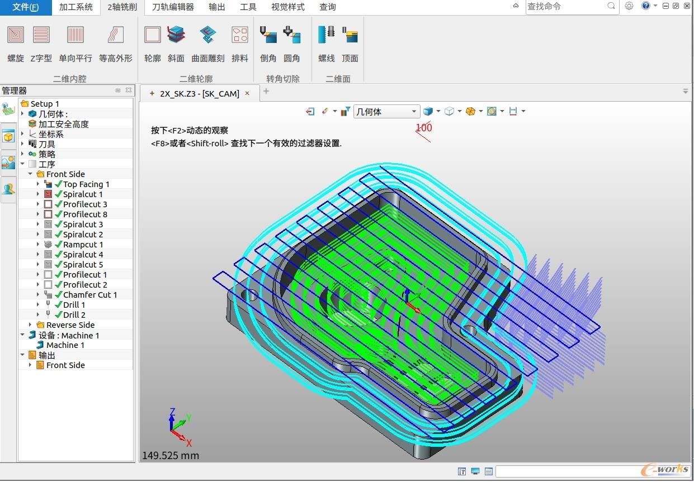This screenshot has width=694, height=482.
Task: Open dropdown arrow beside shaded cube icon
Action: coord(438,112)
